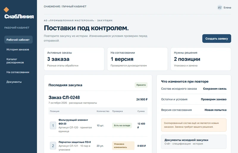Click the Принята status badge
Image resolution: width=238 pixels, height=153 pixels.
(141, 85)
